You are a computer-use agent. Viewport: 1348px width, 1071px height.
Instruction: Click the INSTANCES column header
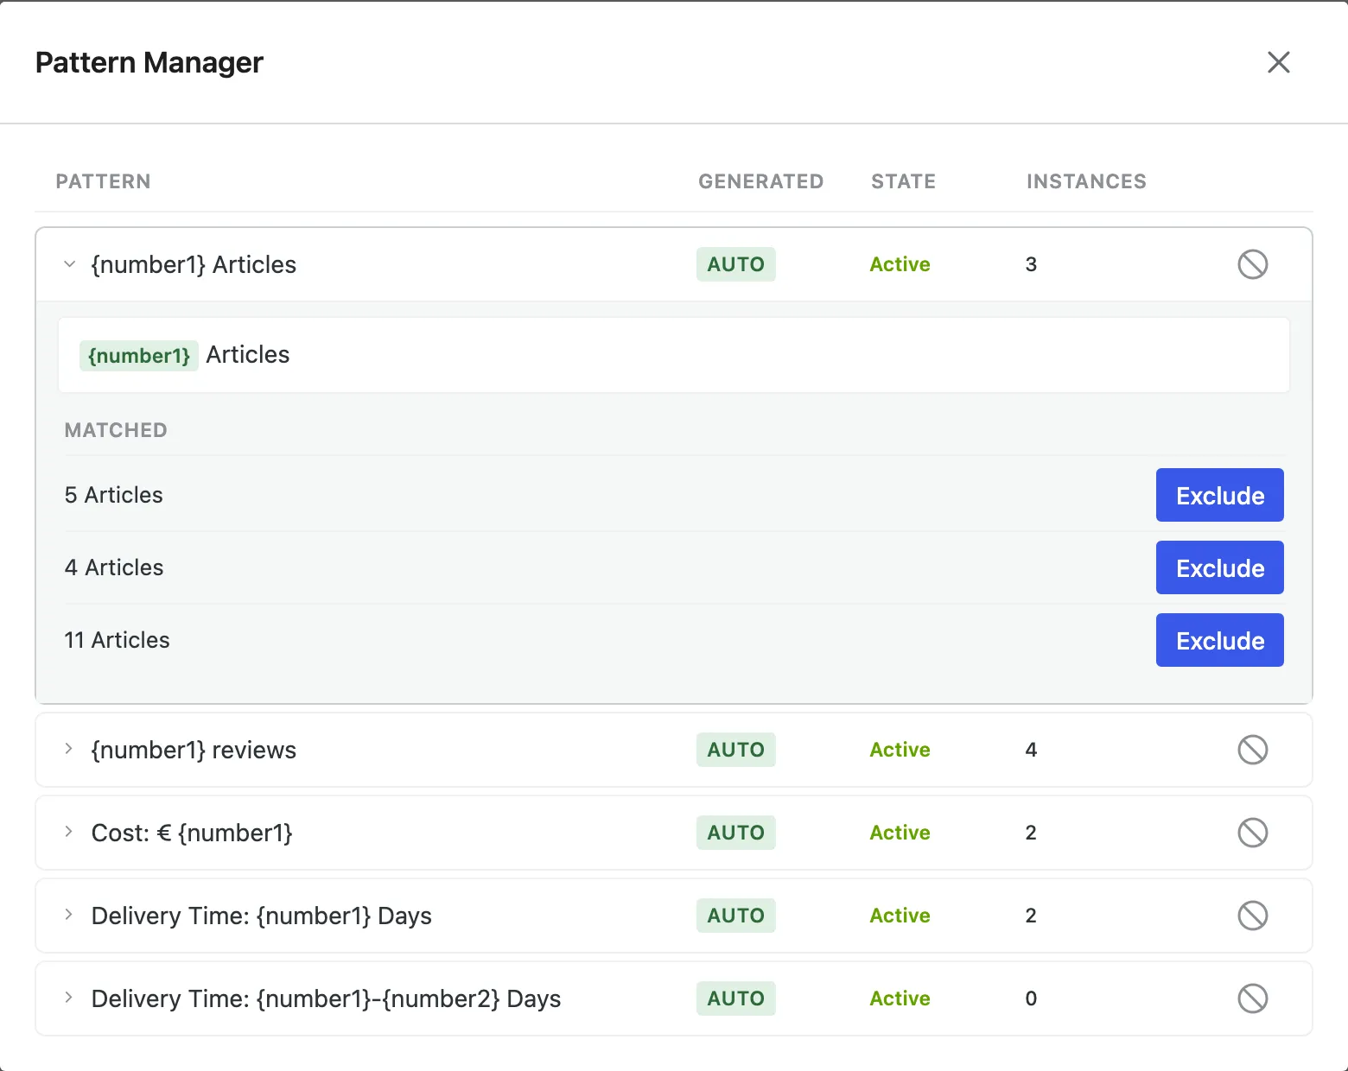(x=1086, y=181)
